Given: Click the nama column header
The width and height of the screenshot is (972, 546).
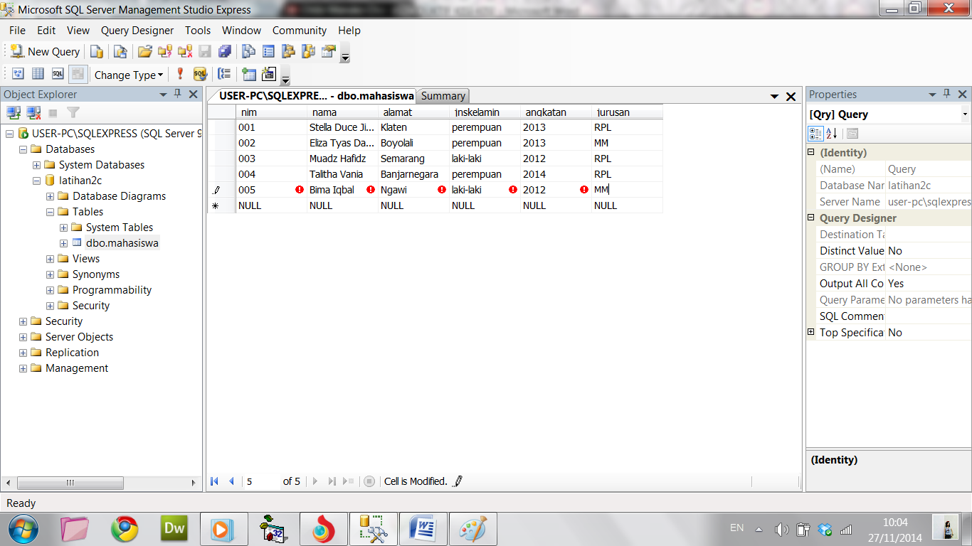Looking at the screenshot, I should click(x=342, y=112).
